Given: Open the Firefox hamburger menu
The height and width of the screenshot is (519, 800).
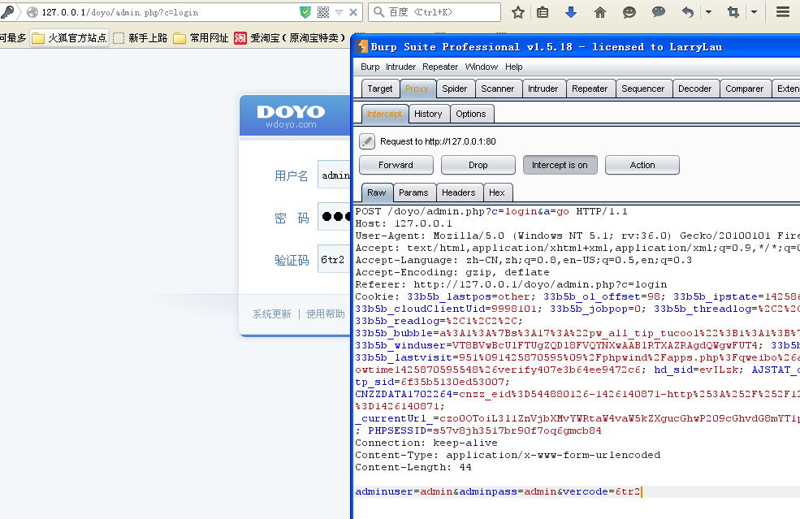Looking at the screenshot, I should [x=783, y=12].
